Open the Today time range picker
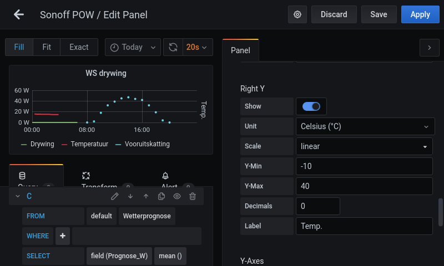Screen dimensions: 444x266 click(133, 47)
